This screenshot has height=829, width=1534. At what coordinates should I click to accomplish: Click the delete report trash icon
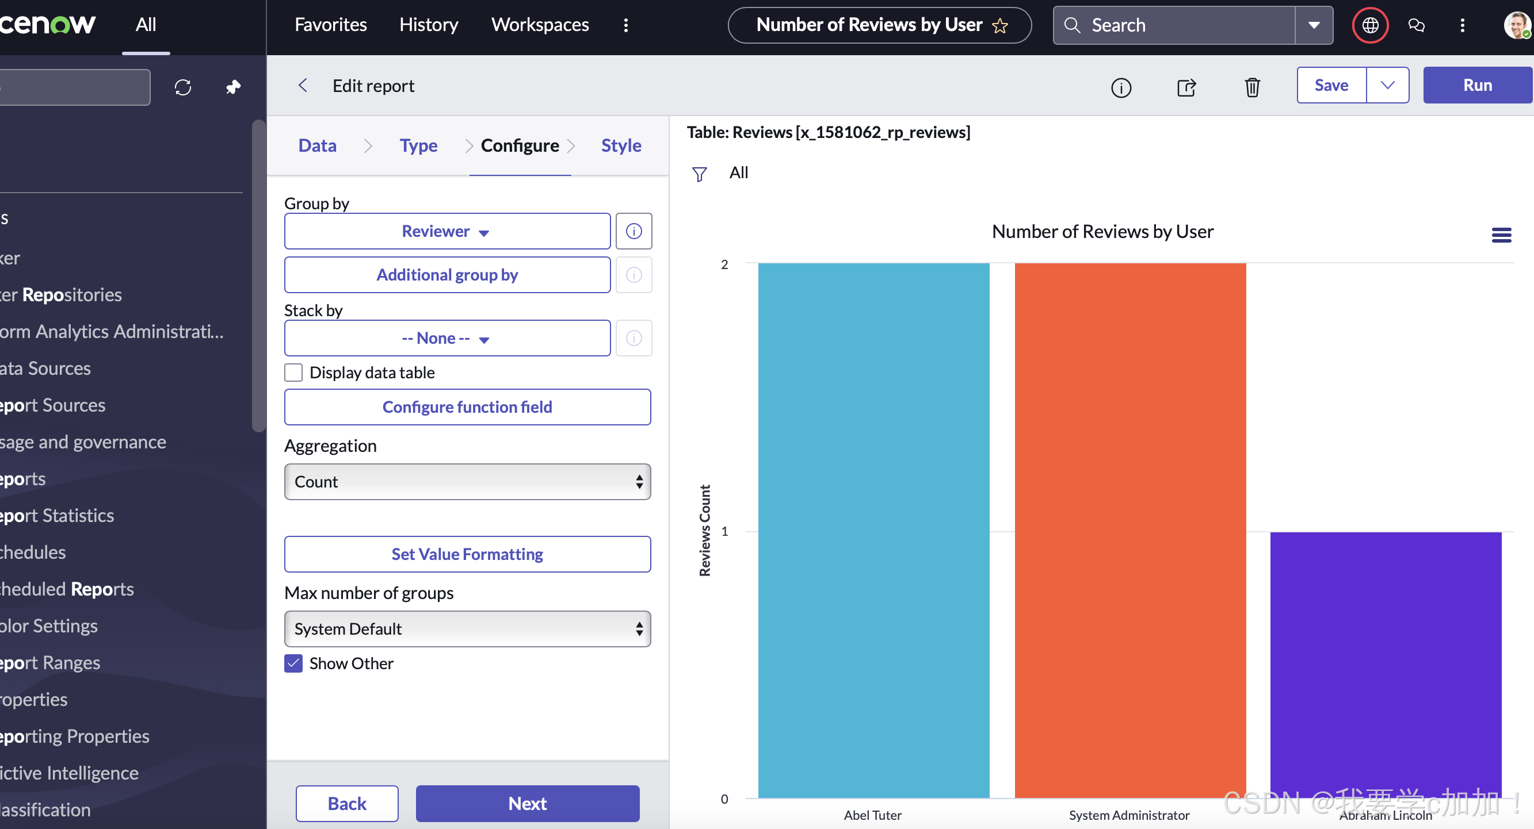click(x=1251, y=87)
